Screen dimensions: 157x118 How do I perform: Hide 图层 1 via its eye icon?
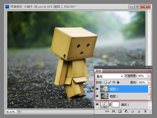[97, 96]
